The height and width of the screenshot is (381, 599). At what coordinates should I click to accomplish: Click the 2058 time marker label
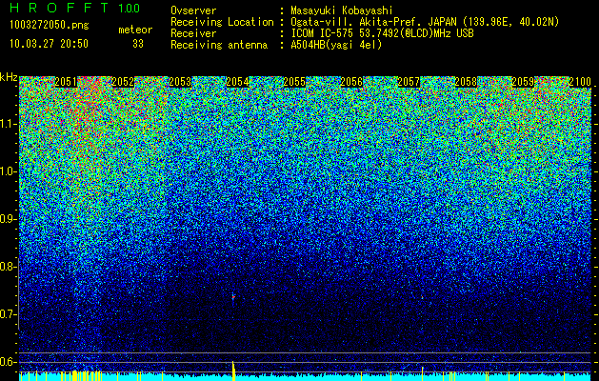click(x=467, y=82)
